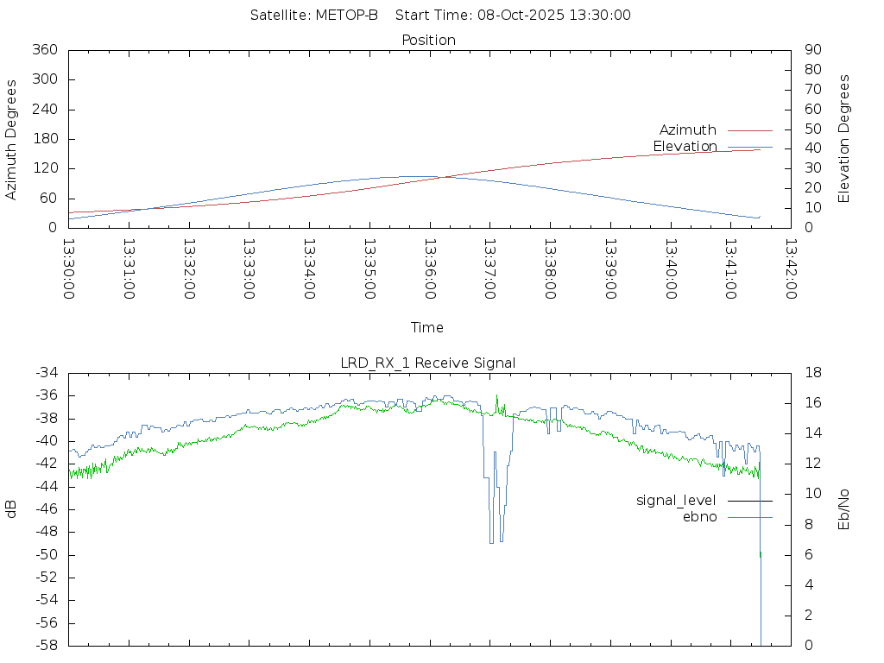Screen dimensions: 884x663
Task: Click the Azimuth Degrees axis label
Action: 12,139
